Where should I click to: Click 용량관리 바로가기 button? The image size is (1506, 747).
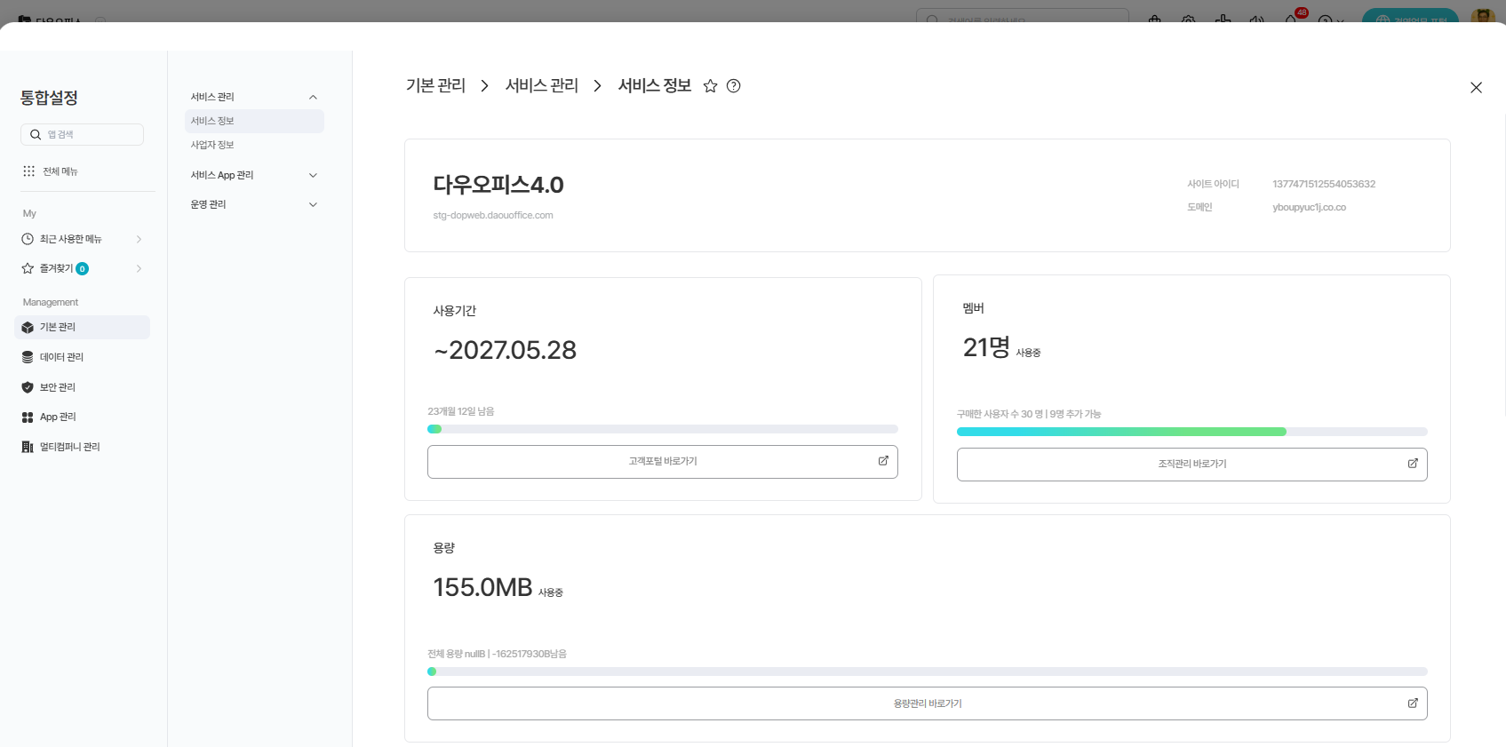tap(927, 703)
